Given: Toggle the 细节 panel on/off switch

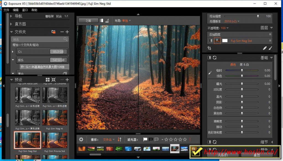Looking at the screenshot, I should pyautogui.click(x=209, y=142).
